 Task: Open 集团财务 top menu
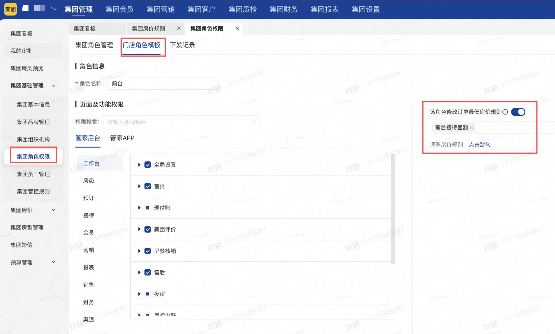(283, 9)
